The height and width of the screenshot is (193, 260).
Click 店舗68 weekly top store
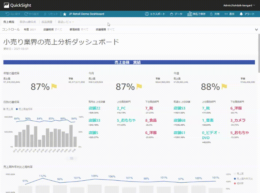pyautogui.click(x=179, y=120)
